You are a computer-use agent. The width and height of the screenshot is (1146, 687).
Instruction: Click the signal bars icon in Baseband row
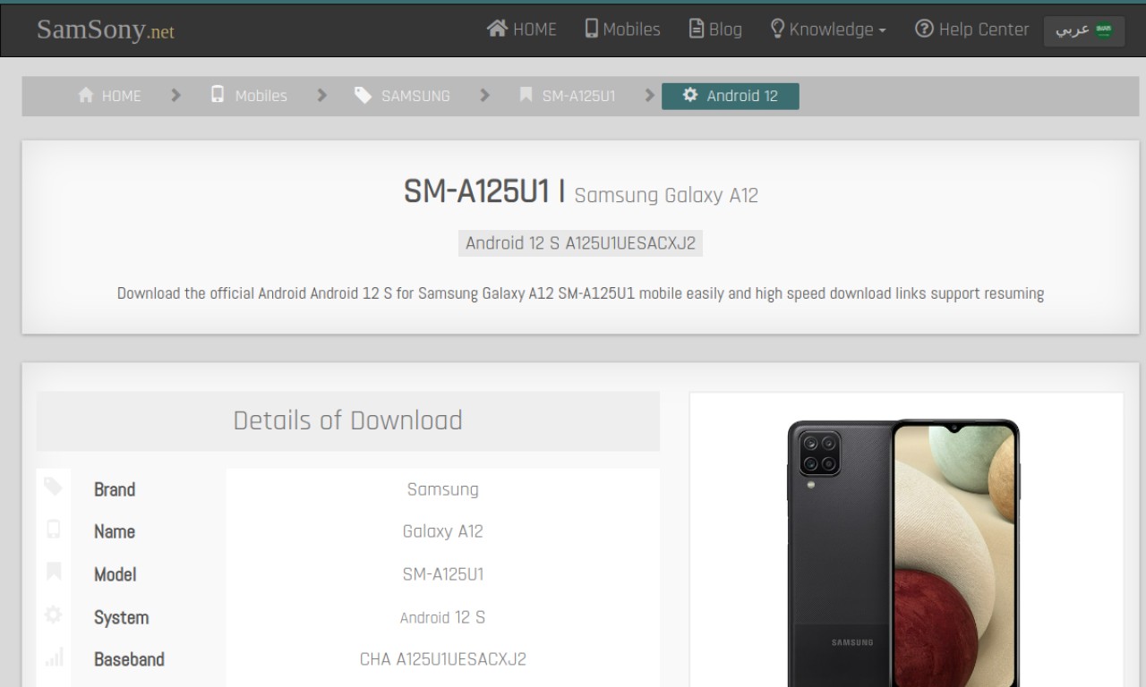coord(53,658)
